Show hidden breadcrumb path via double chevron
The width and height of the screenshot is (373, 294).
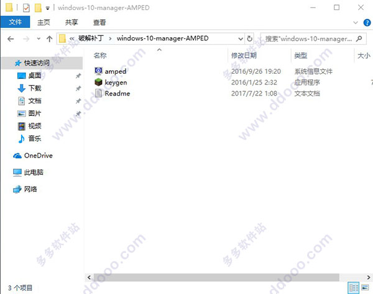click(71, 38)
